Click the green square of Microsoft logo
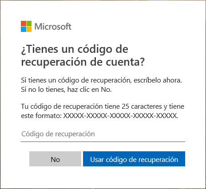Screen dimensions: 206x189 click(29, 24)
